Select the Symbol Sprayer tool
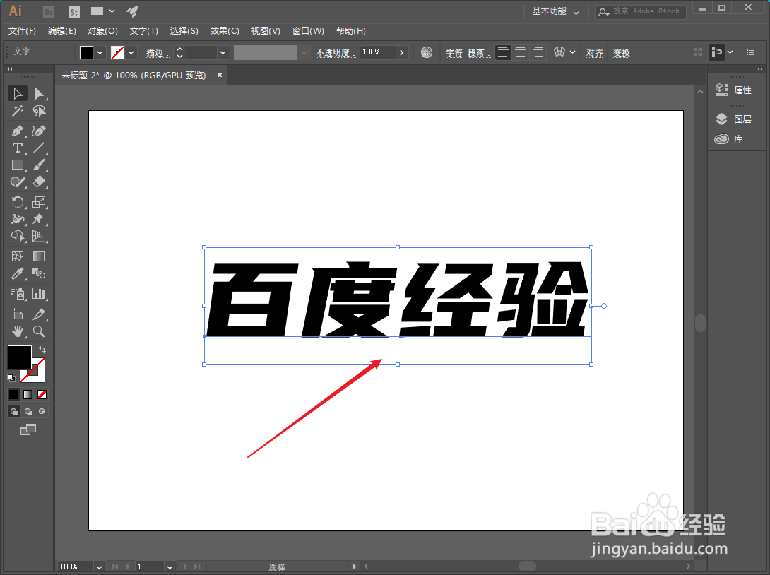 coord(17,294)
